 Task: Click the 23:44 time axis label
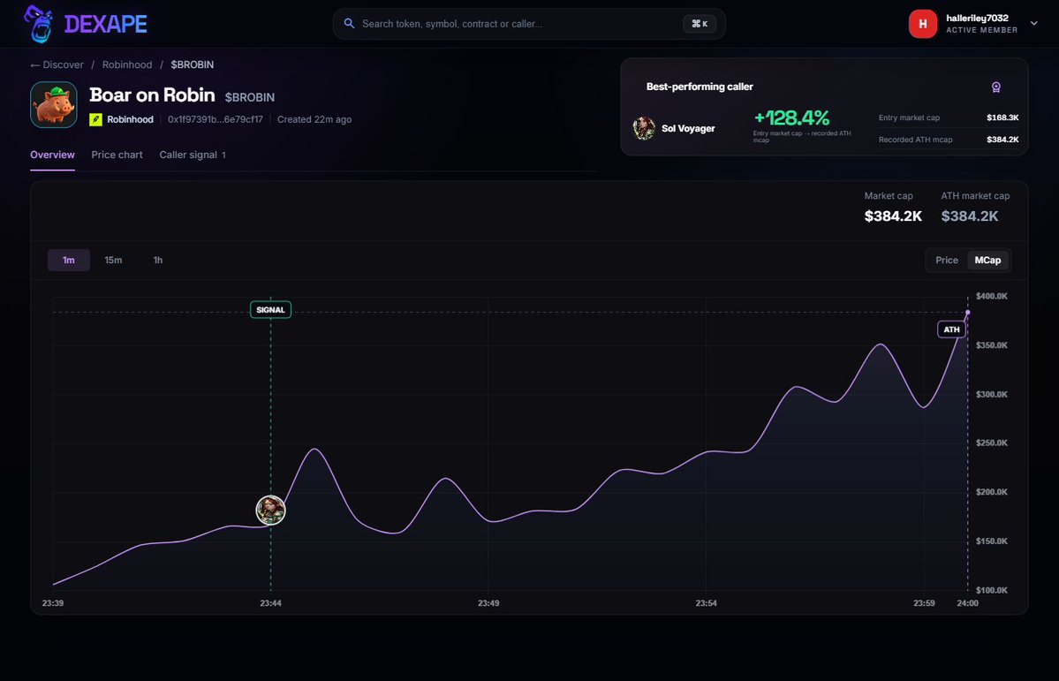click(271, 602)
